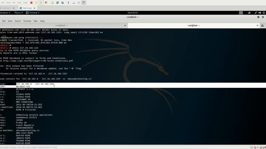Open the Applications menu in the GNOME bar
Image resolution: width=266 pixels, height=149 pixels.
pyautogui.click(x=5, y=13)
